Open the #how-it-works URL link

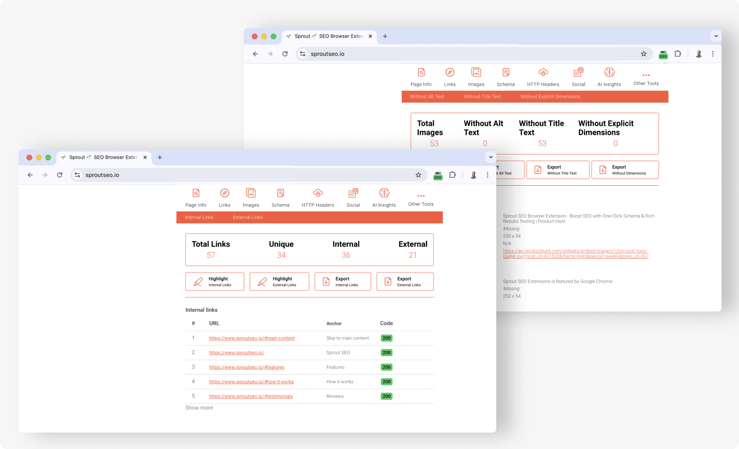coord(251,382)
